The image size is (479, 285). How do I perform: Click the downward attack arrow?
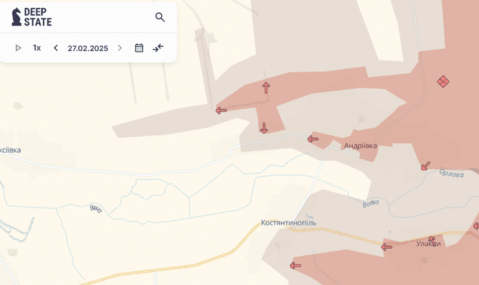click(263, 128)
